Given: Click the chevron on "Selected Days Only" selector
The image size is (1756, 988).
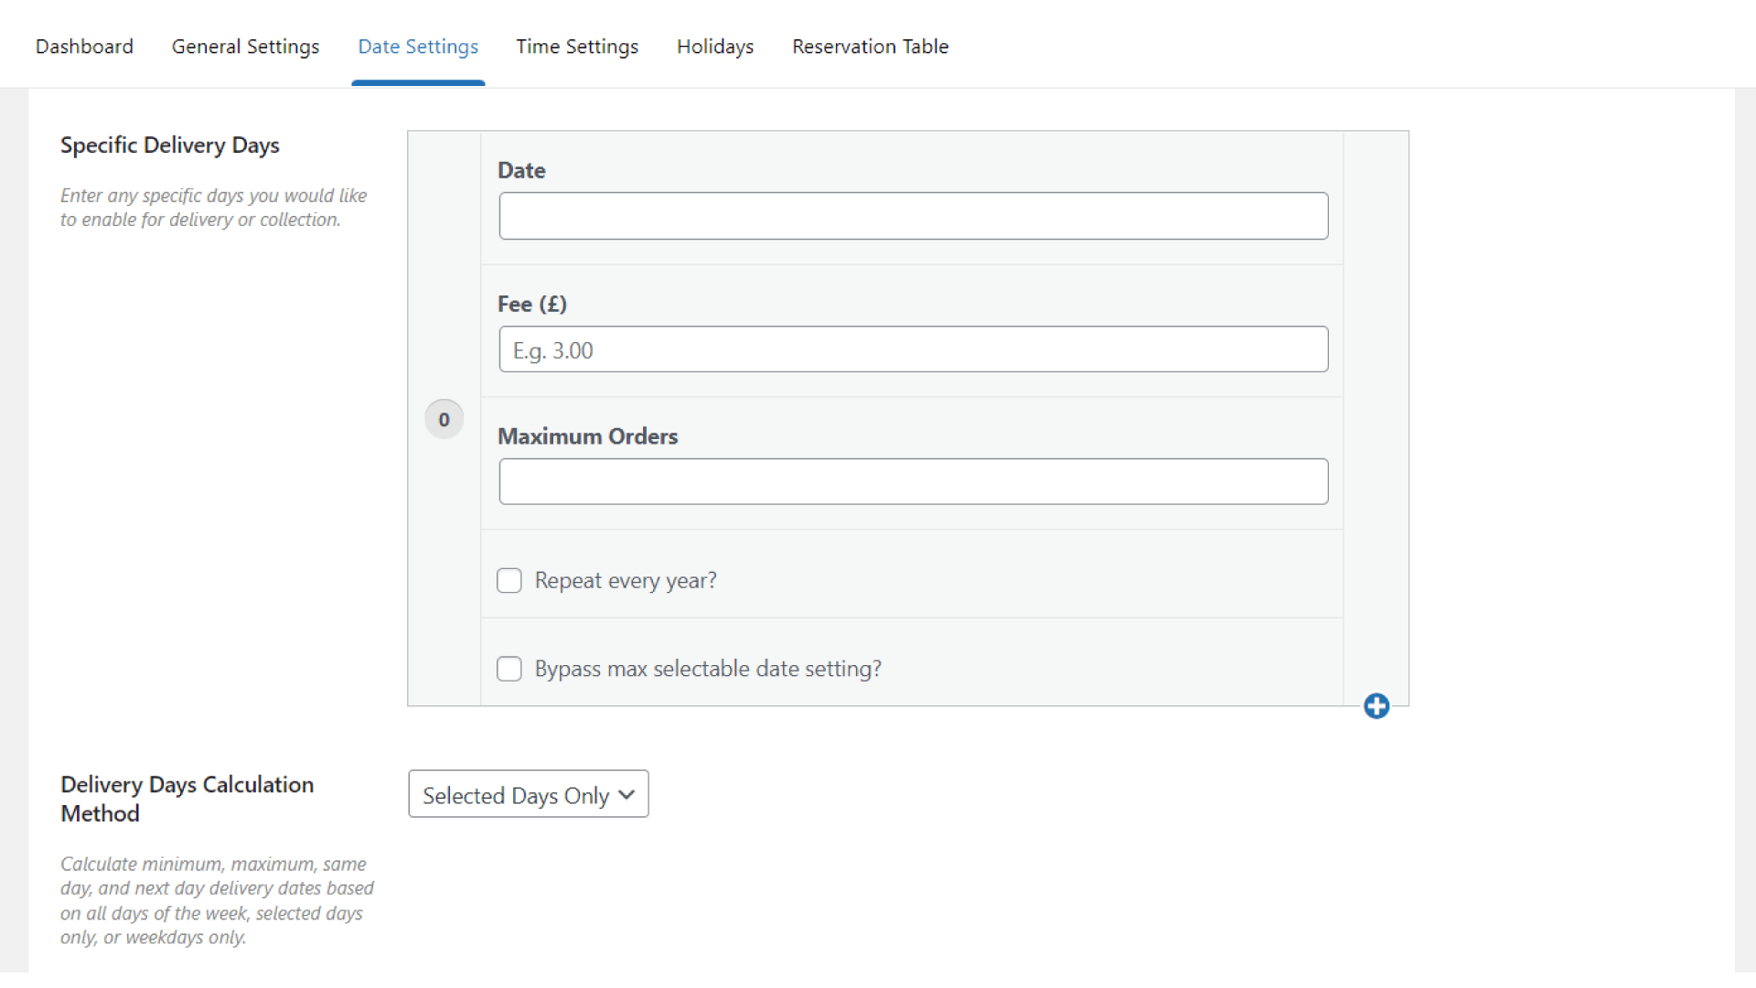Looking at the screenshot, I should pos(626,794).
